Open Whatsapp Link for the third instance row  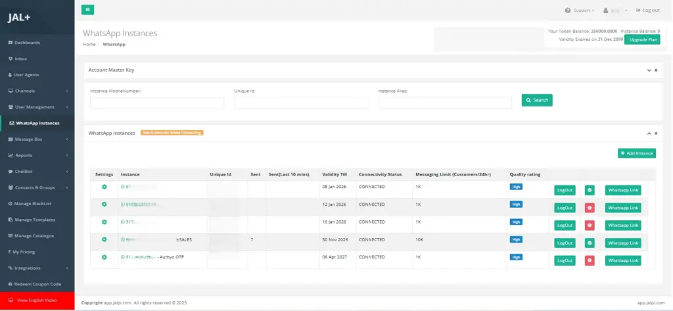click(622, 226)
